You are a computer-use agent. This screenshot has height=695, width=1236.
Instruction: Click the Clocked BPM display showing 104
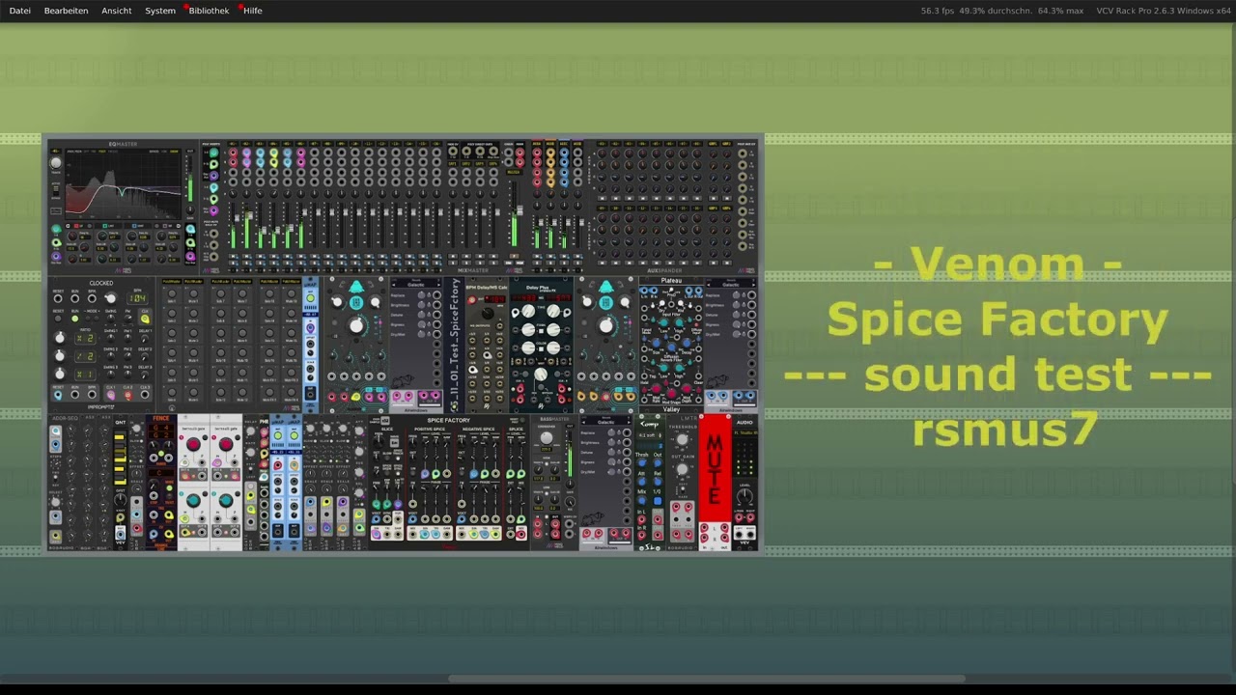coord(137,298)
